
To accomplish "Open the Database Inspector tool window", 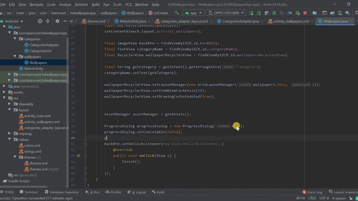I will tap(62, 192).
